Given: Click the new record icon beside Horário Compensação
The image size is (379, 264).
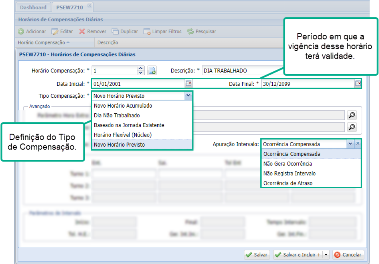Looking at the screenshot, I should point(152,71).
